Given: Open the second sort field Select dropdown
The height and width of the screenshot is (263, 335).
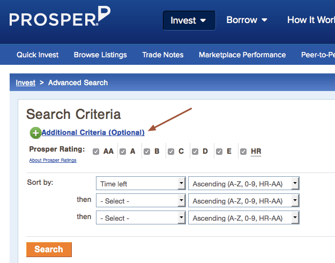Looking at the screenshot, I should pyautogui.click(x=141, y=200).
